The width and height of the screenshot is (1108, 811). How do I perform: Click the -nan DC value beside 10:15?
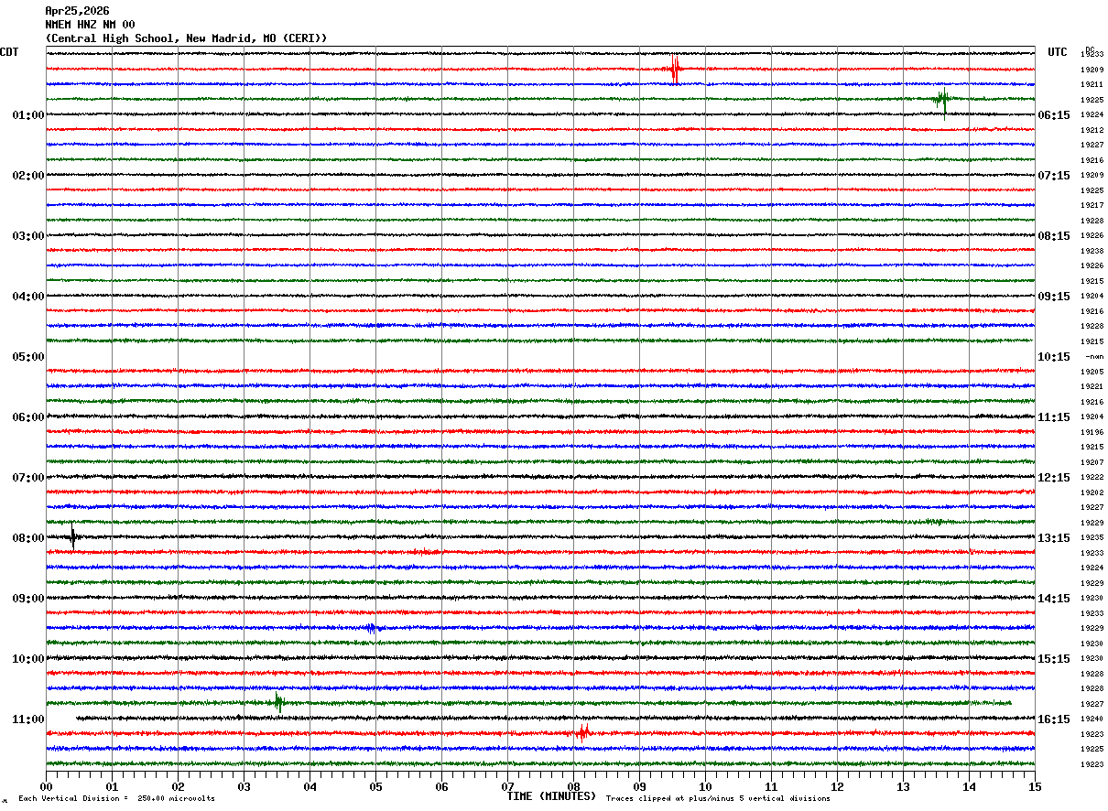(1094, 356)
